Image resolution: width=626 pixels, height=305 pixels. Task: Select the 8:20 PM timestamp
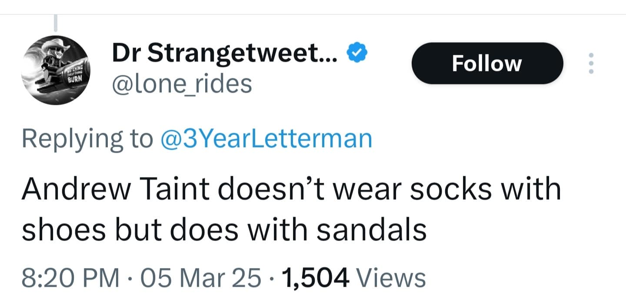coord(70,277)
